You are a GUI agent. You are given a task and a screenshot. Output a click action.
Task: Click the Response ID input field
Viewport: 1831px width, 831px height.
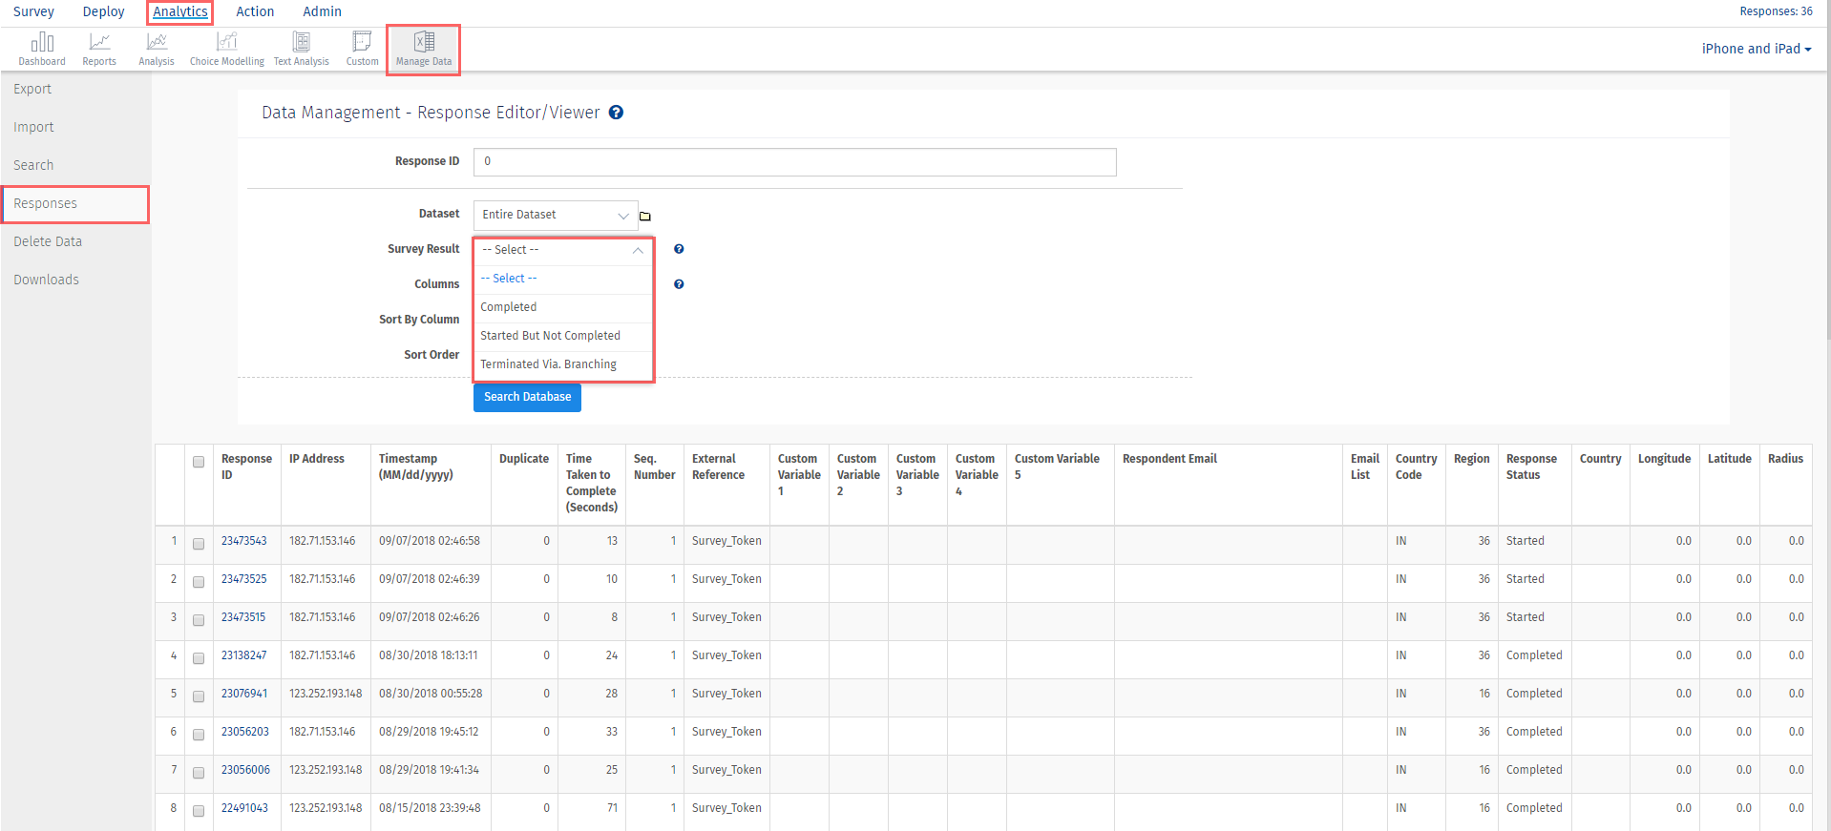[794, 161]
